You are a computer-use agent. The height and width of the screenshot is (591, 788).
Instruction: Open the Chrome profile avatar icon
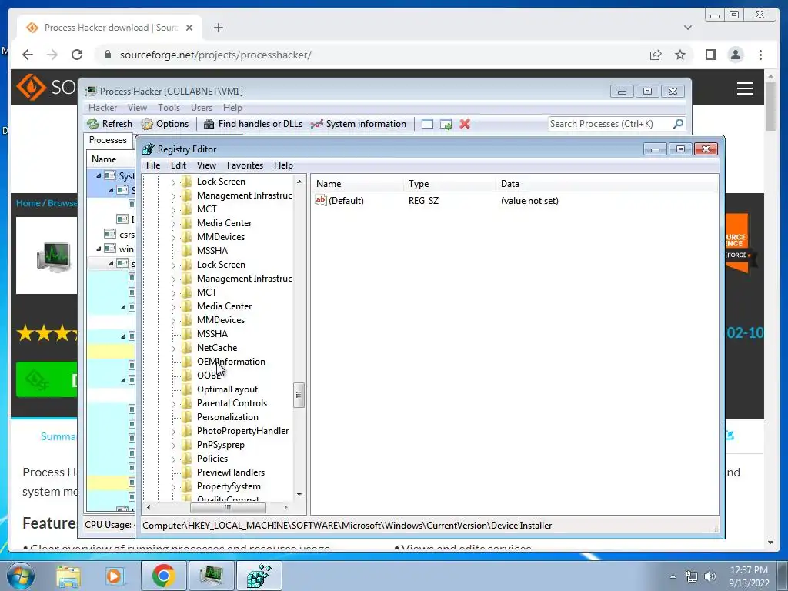click(x=736, y=55)
